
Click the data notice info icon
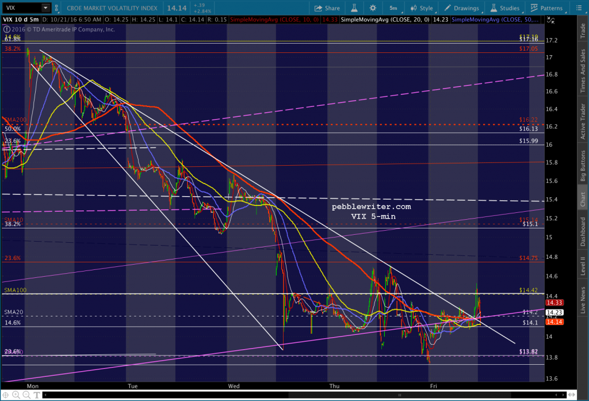(6, 29)
